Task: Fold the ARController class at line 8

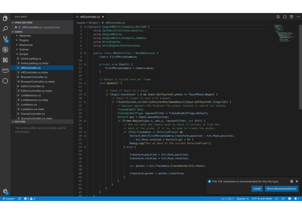Action: [85, 53]
